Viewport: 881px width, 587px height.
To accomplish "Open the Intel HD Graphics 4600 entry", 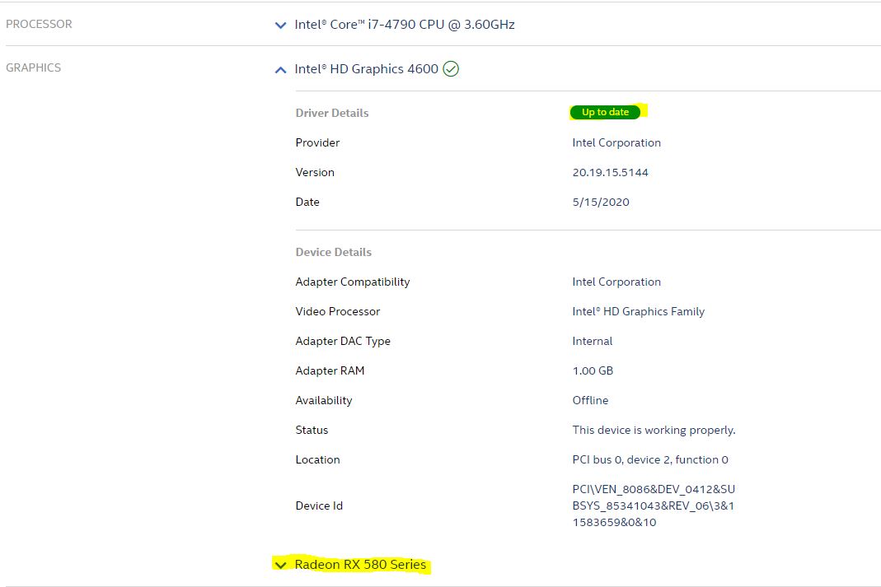I will [367, 69].
